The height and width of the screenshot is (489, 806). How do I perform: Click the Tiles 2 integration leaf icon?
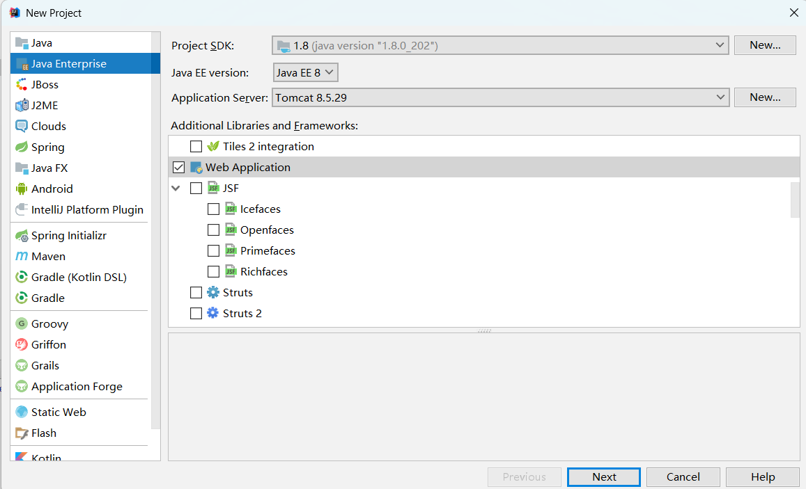point(212,146)
